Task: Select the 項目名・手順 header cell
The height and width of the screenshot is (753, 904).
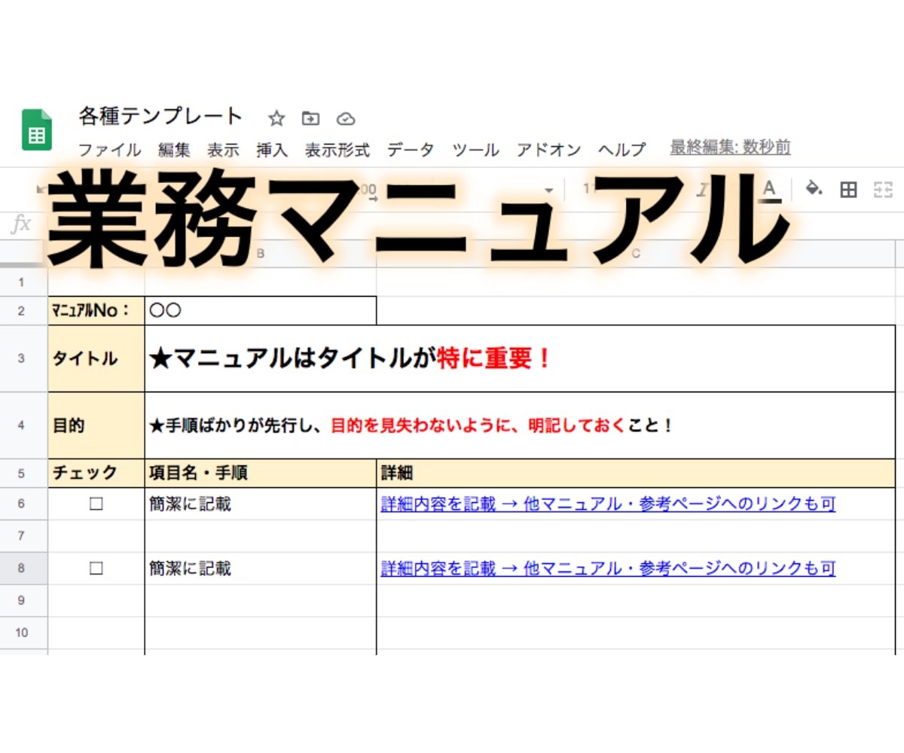Action: 261,474
